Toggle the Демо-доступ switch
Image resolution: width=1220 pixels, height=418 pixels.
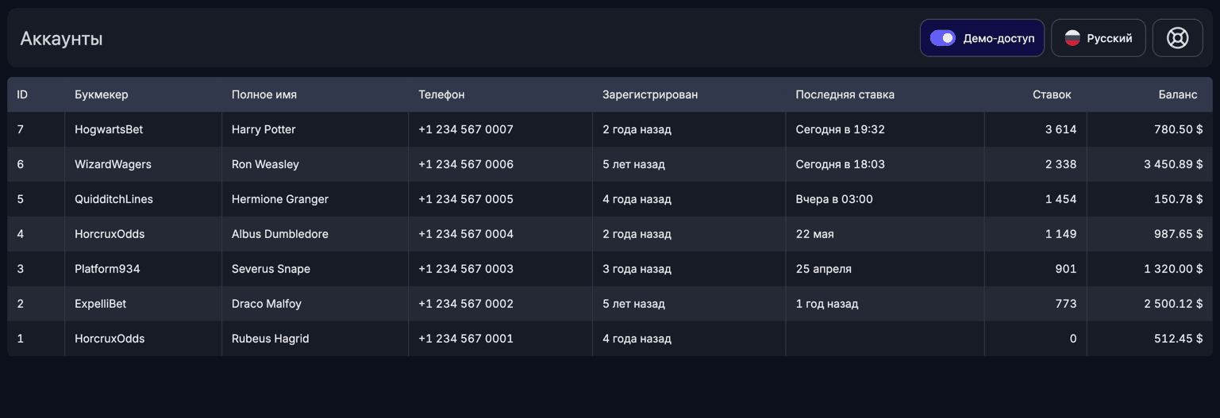(x=942, y=38)
